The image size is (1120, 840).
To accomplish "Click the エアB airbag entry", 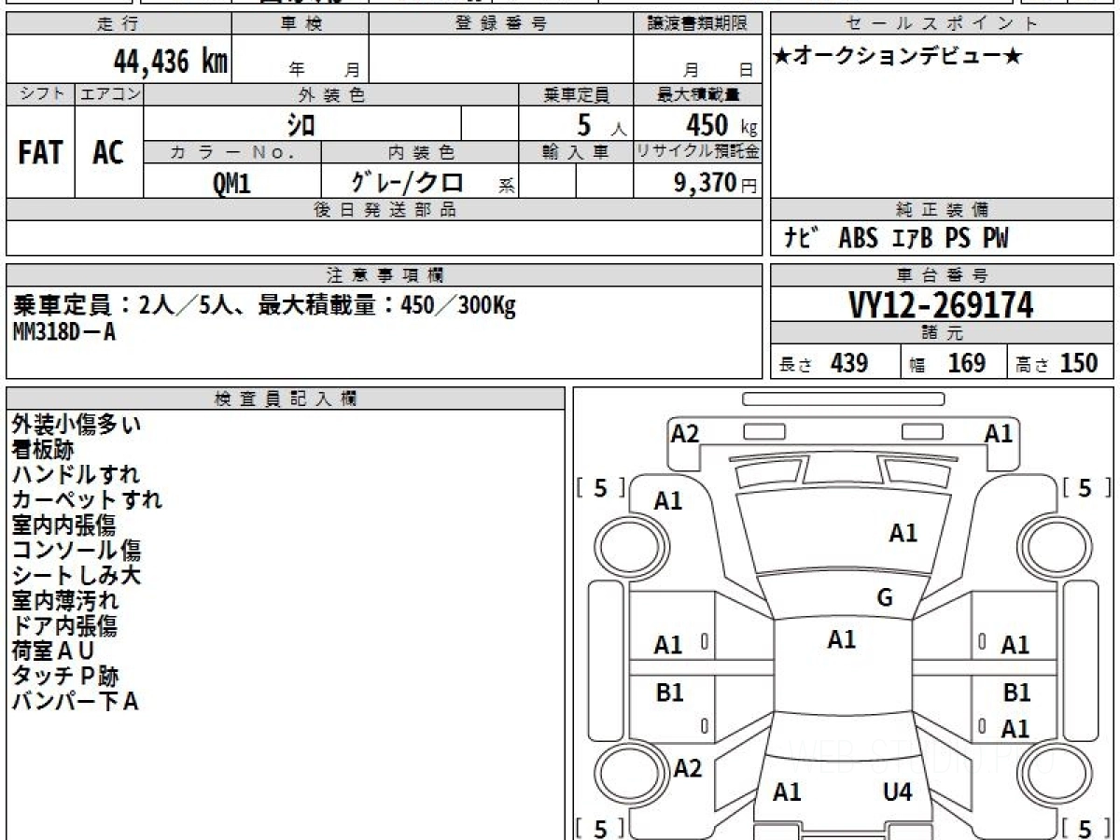I will 912,238.
